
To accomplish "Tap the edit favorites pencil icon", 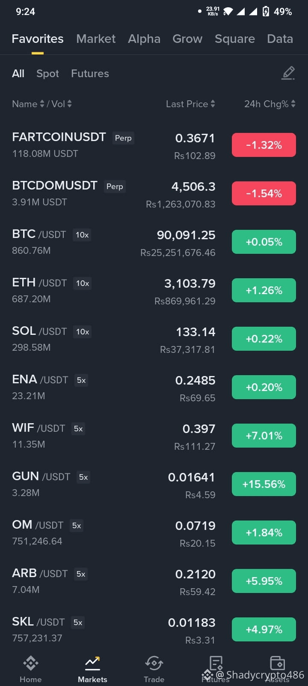I will pyautogui.click(x=288, y=73).
